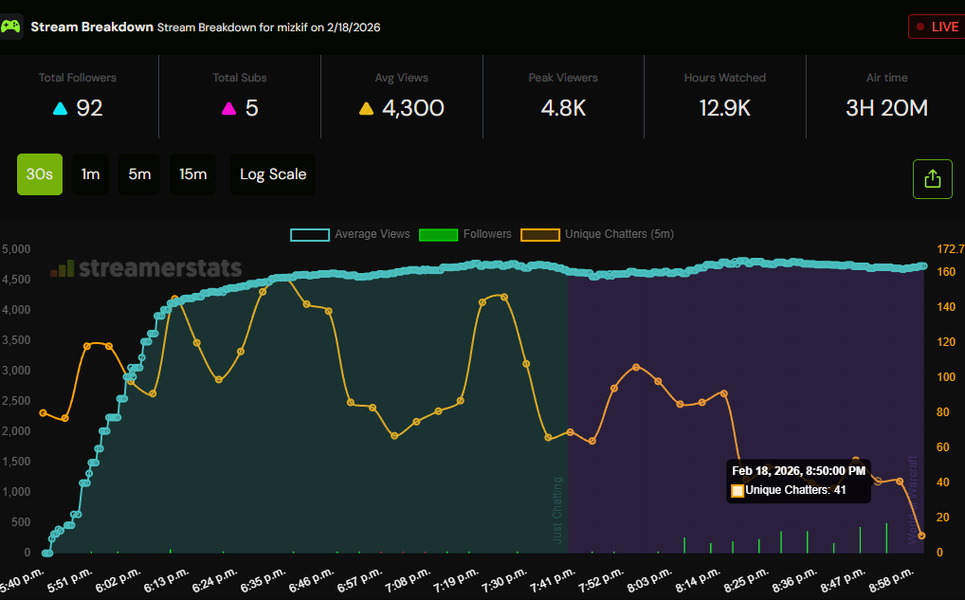965x600 pixels.
Task: Click the yellow triangle beside 4,300 views
Action: coord(366,109)
